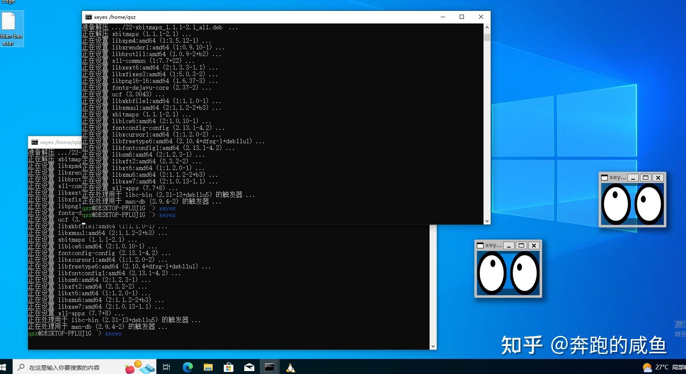Viewport: 686px width, 374px height.
Task: Open File Explorer from the taskbar
Action: coord(208,367)
